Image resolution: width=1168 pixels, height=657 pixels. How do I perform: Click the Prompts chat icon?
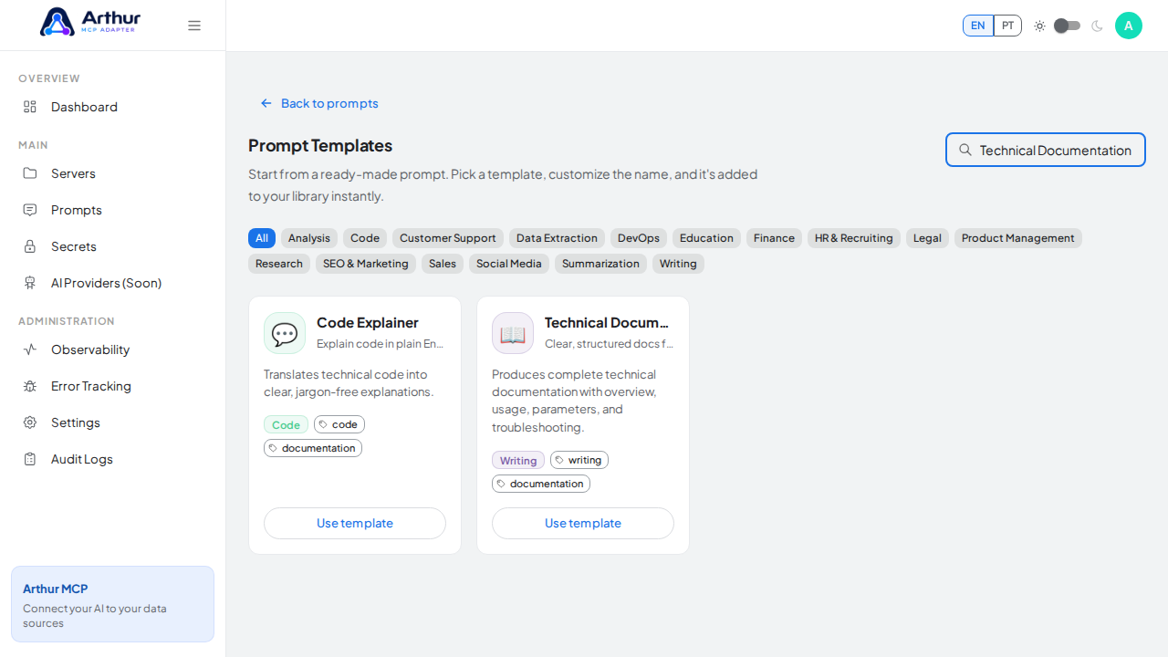pos(30,210)
